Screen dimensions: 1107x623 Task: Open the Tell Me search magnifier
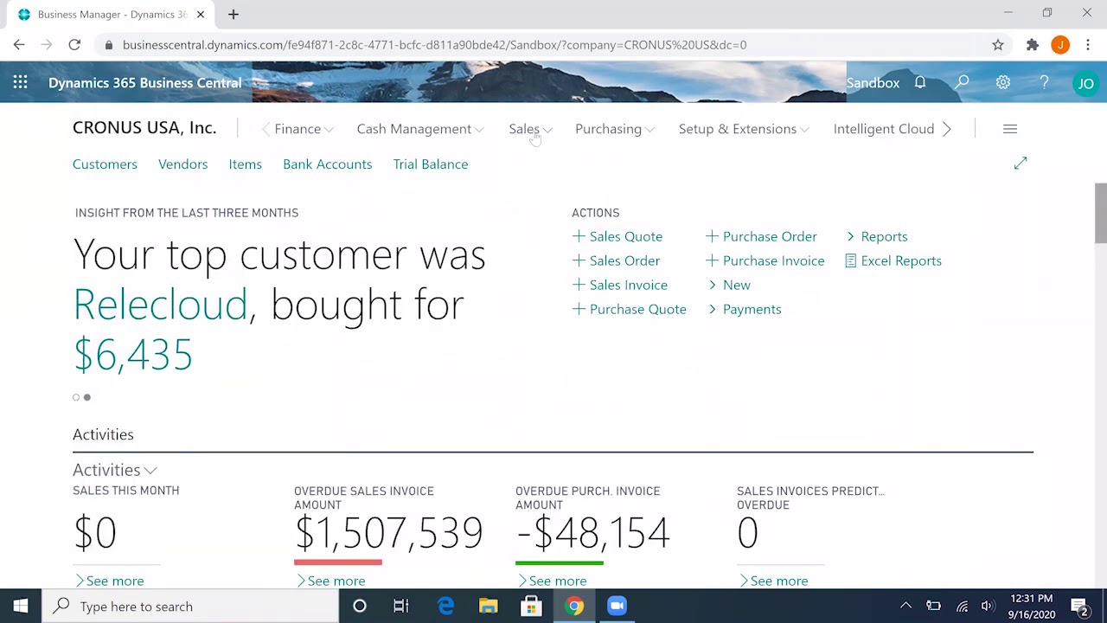(962, 82)
